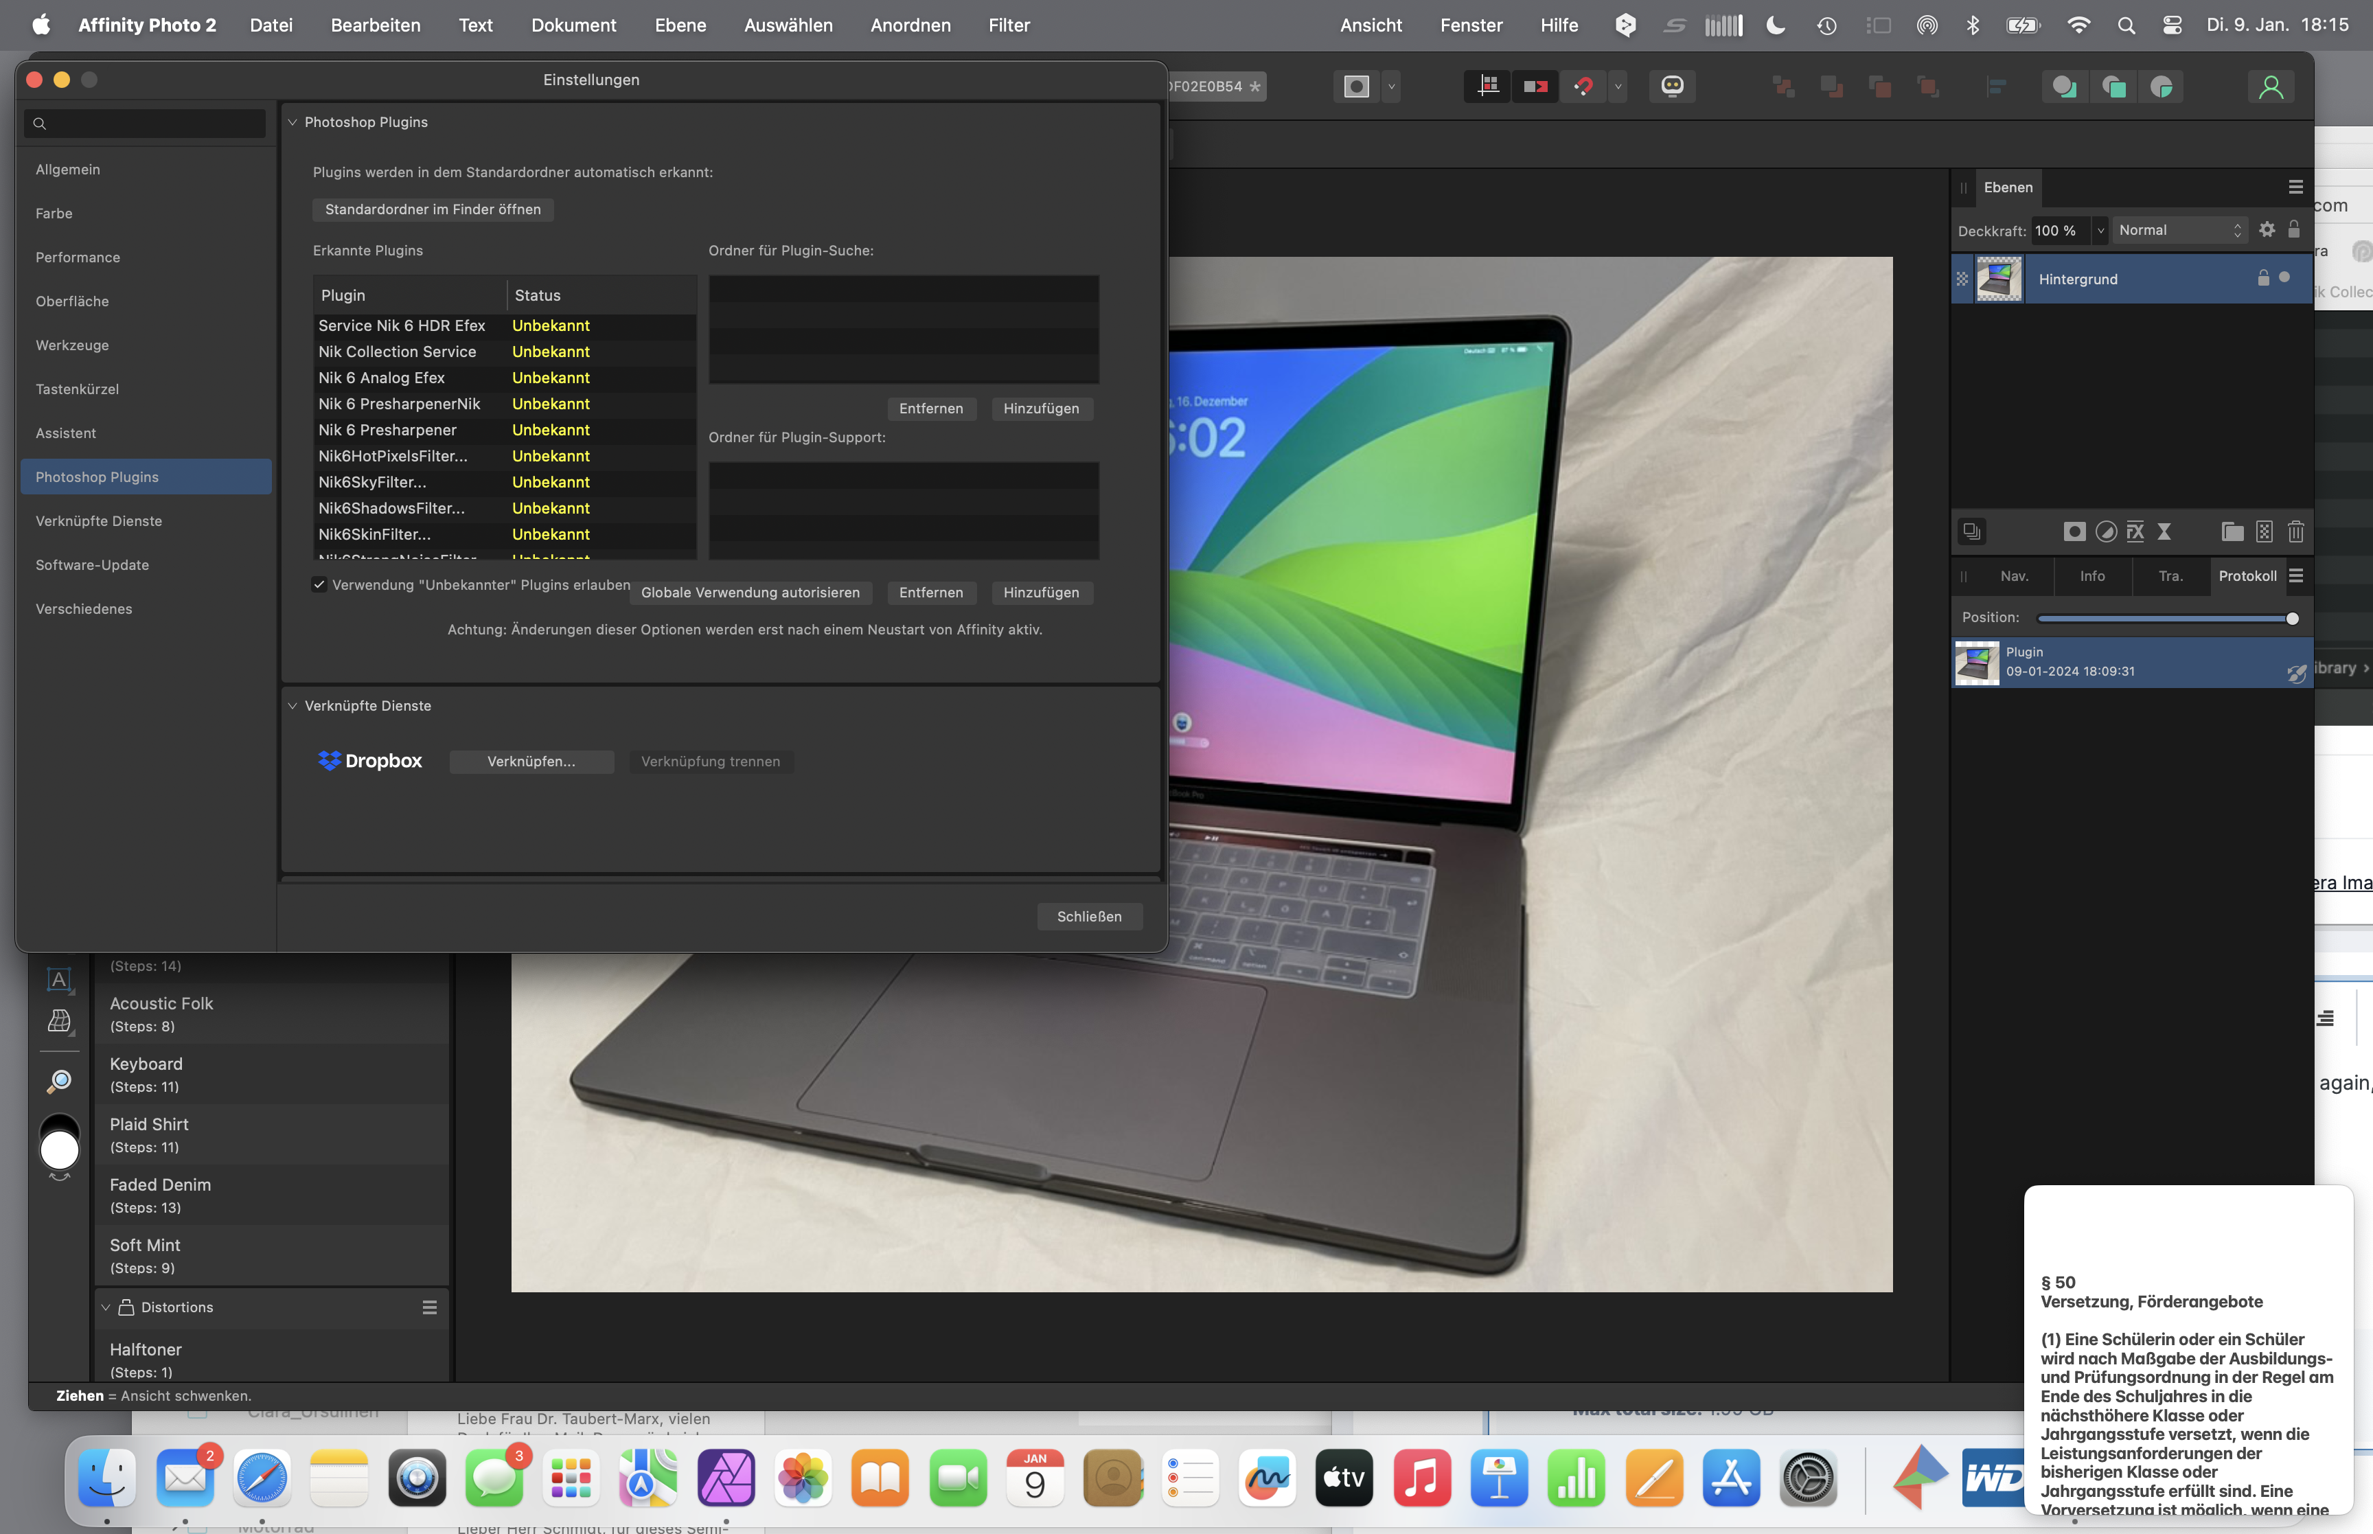Screen dimensions: 2373x1534
Task: Select the black secondary color swatch
Action: click(x=59, y=1121)
